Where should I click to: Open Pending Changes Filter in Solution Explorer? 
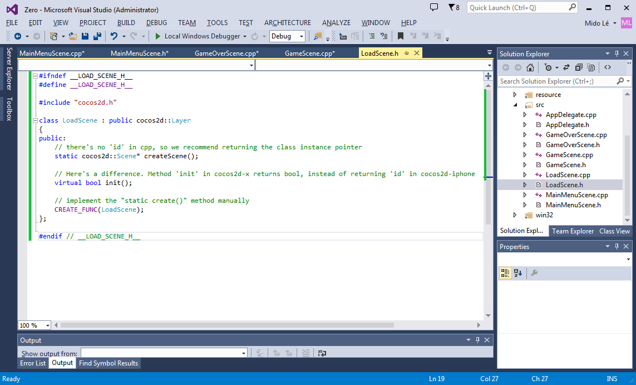coord(549,67)
